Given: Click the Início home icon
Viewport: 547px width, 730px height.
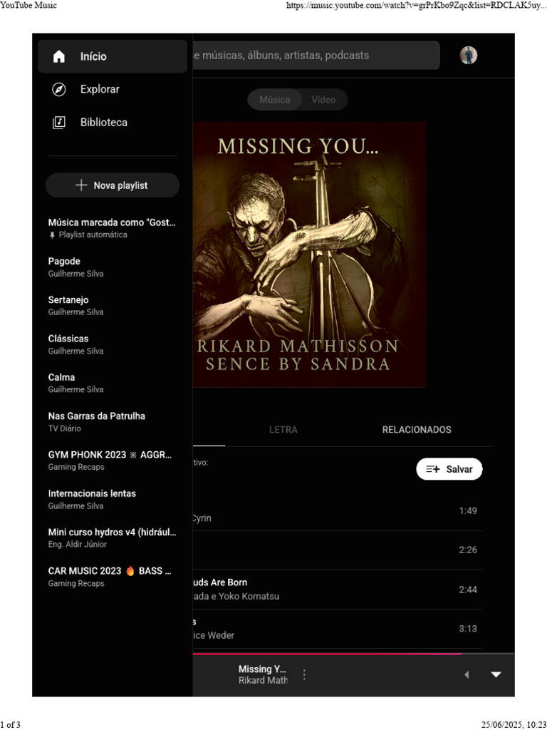Looking at the screenshot, I should click(59, 56).
